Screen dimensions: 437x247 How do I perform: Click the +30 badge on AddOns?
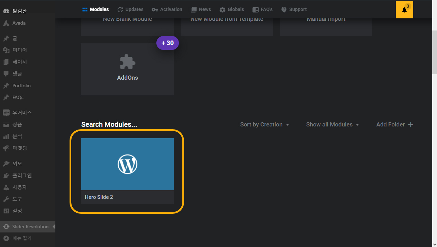167,43
